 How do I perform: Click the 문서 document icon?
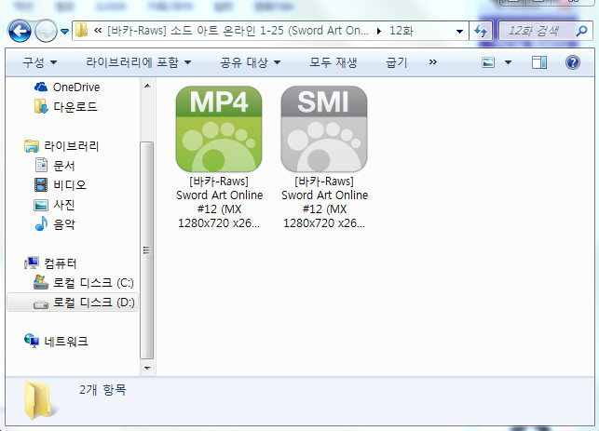[x=41, y=165]
